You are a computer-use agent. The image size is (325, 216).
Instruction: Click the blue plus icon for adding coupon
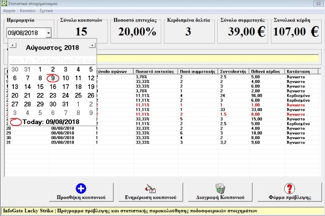[81, 189]
